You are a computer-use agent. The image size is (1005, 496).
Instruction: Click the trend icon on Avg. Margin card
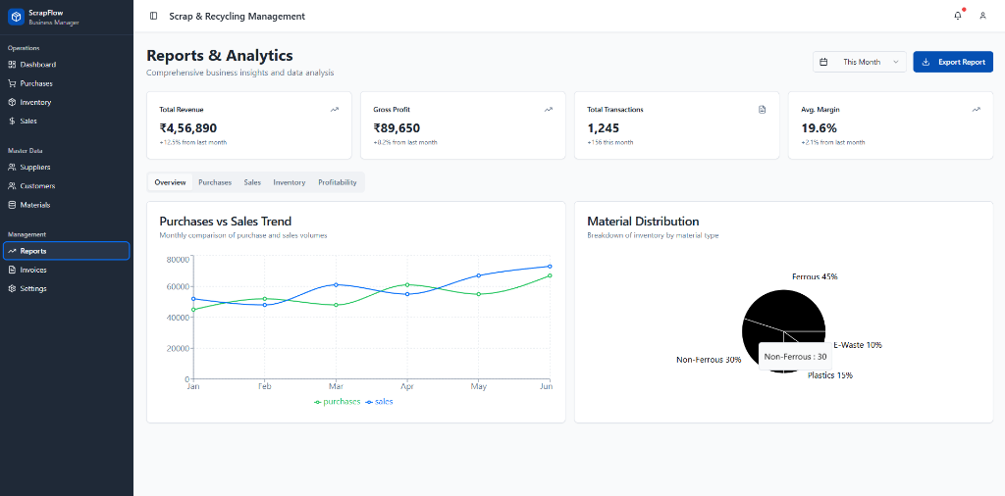977,110
